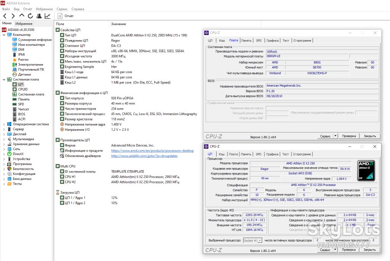This screenshot has height=261, width=390.
Task: Select the Тесты icon item
Action: [x=10, y=184]
